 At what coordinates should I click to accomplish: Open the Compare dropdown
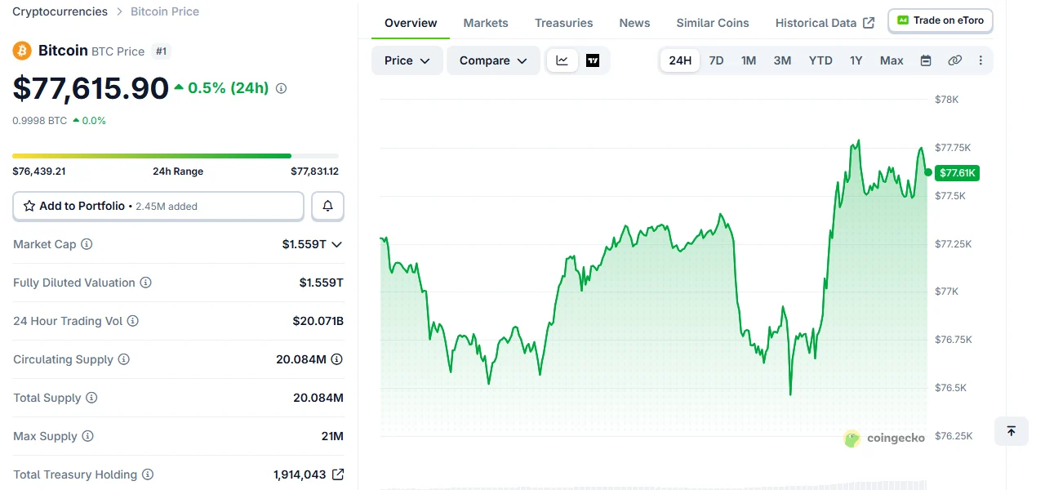coord(493,60)
